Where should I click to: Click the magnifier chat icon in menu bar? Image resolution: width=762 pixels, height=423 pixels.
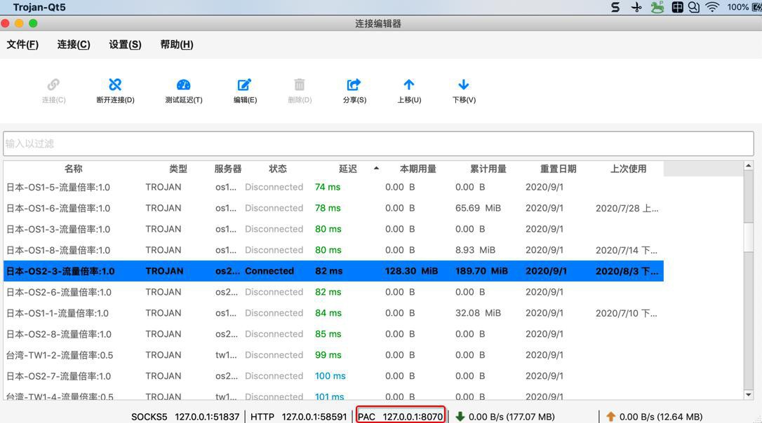(694, 7)
